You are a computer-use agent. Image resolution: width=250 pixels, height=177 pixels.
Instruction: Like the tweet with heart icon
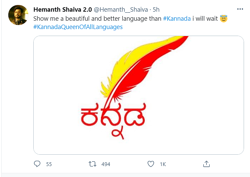pos(151,164)
